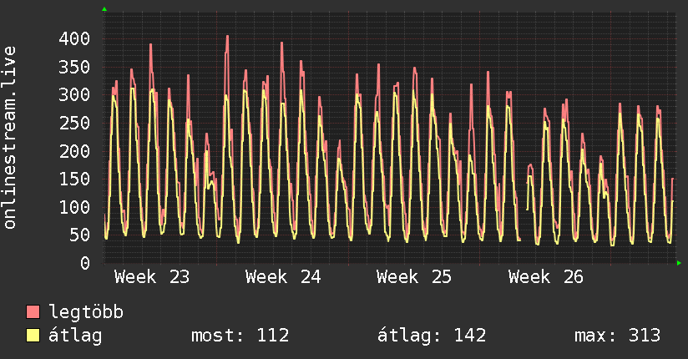Click the 300 y-axis tick label

(74, 95)
